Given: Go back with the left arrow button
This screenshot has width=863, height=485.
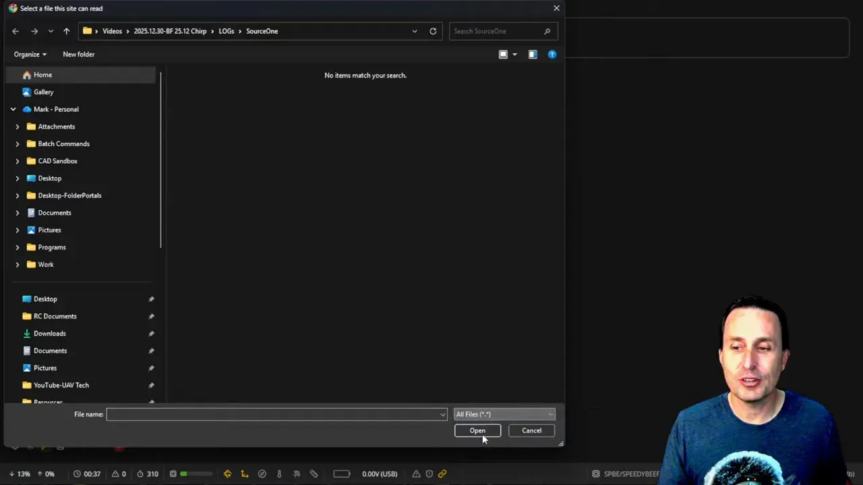Looking at the screenshot, I should pos(16,31).
